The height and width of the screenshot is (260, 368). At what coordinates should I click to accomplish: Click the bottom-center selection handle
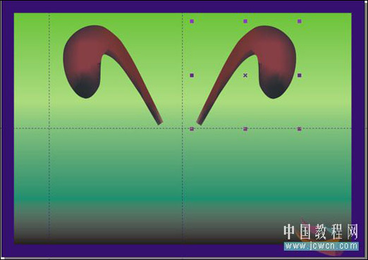pos(245,129)
